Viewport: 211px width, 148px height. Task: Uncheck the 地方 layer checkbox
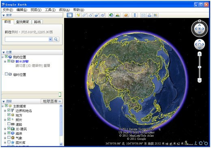[9, 115]
